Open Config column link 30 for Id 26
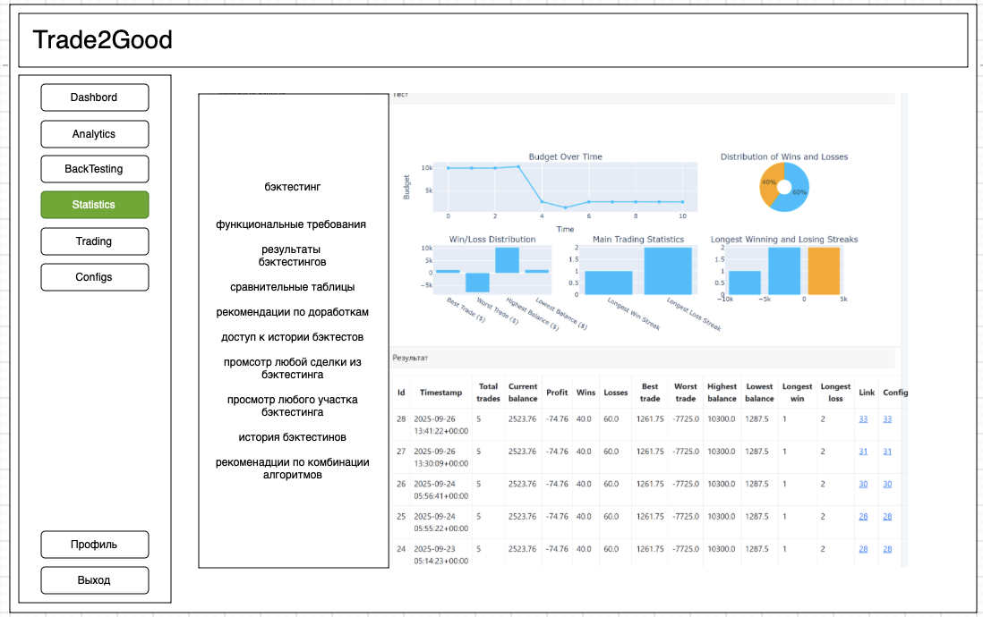The width and height of the screenshot is (983, 617). pyautogui.click(x=887, y=484)
